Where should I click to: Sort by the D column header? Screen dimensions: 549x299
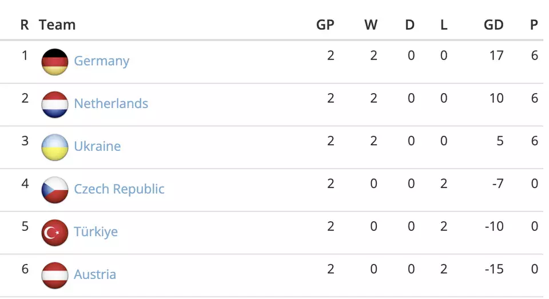pyautogui.click(x=409, y=25)
